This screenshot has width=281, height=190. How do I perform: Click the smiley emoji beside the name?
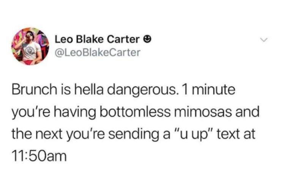(147, 39)
